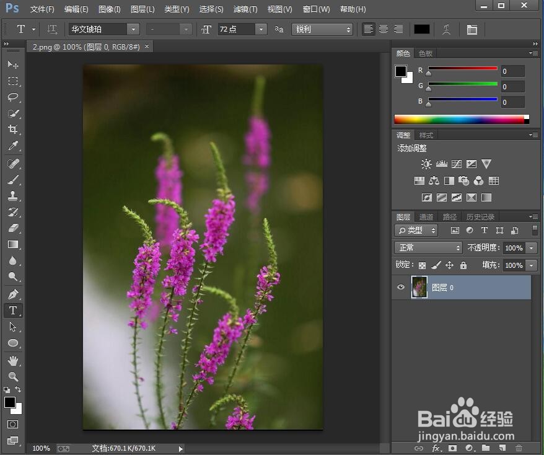Open the character and paragraph panels
Image resolution: width=544 pixels, height=455 pixels.
coord(472,30)
